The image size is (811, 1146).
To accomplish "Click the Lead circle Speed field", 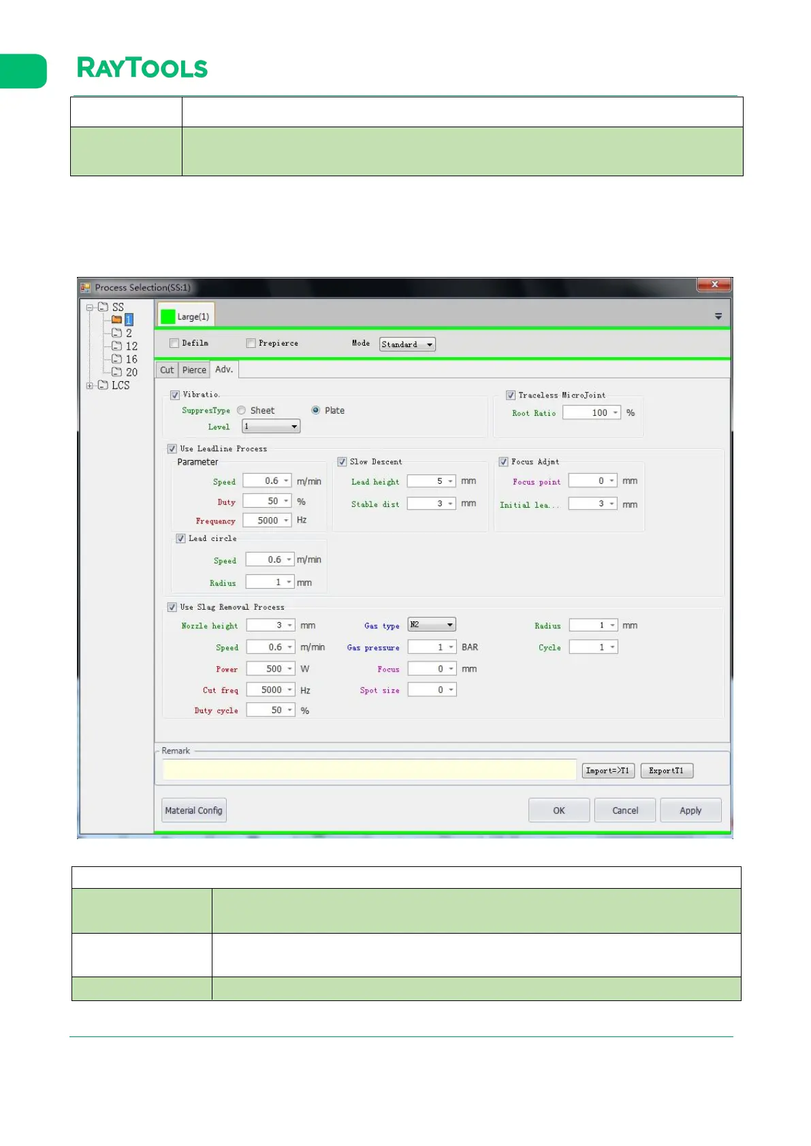I will click(270, 559).
